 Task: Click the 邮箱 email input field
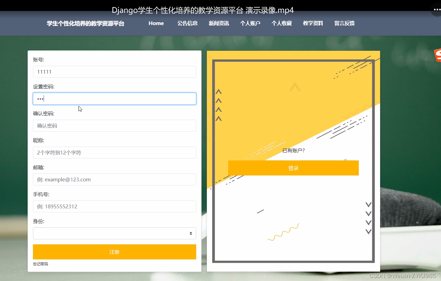pyautogui.click(x=115, y=180)
